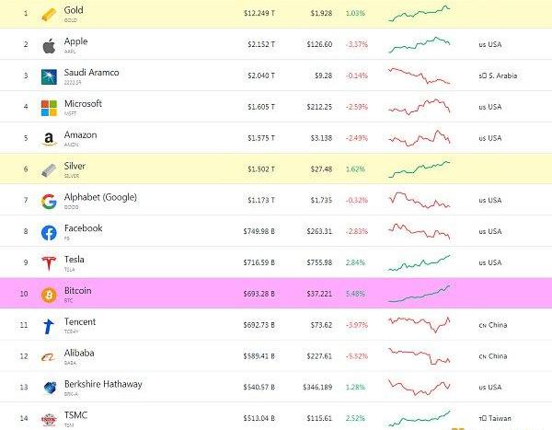Screen dimensions: 552x430
Task: Click the Saudi Aramco S. Arabia country label
Action: [498, 76]
